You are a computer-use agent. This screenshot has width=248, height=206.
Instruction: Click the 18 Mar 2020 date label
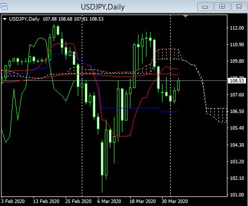coord(143,201)
